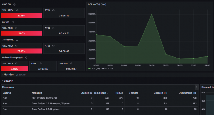Click the КЦ Чат Озон Работа 1Л row
The width and height of the screenshot is (214, 115).
click(x=100, y=98)
